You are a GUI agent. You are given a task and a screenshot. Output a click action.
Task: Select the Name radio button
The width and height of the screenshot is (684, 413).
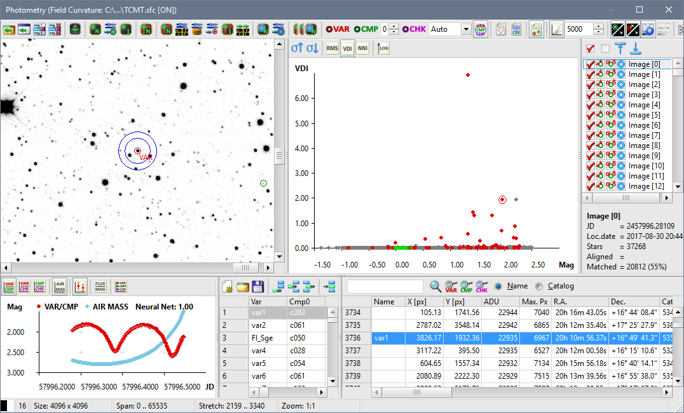[498, 287]
